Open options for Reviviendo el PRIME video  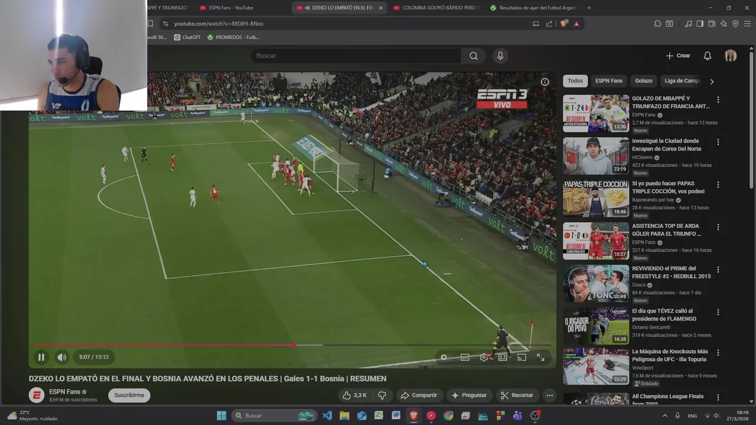[x=718, y=270]
